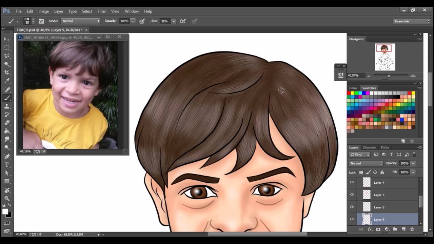Turn layer filtering on or off switch
This screenshot has height=244, width=434.
415,154
